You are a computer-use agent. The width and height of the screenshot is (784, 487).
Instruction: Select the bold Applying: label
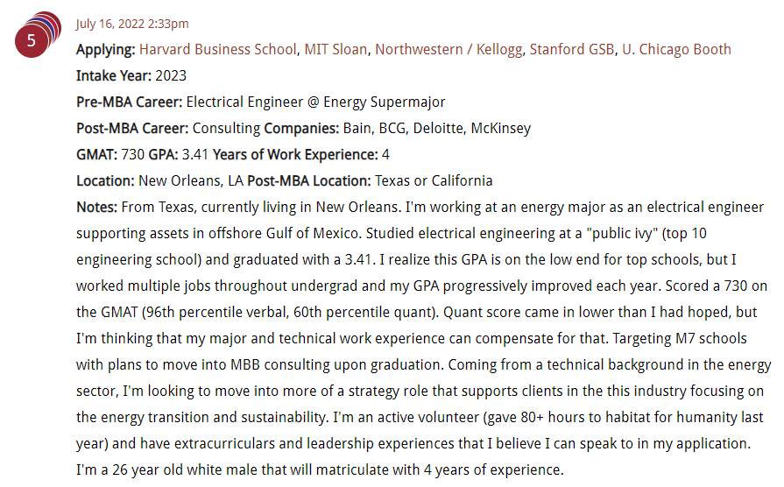pos(105,50)
